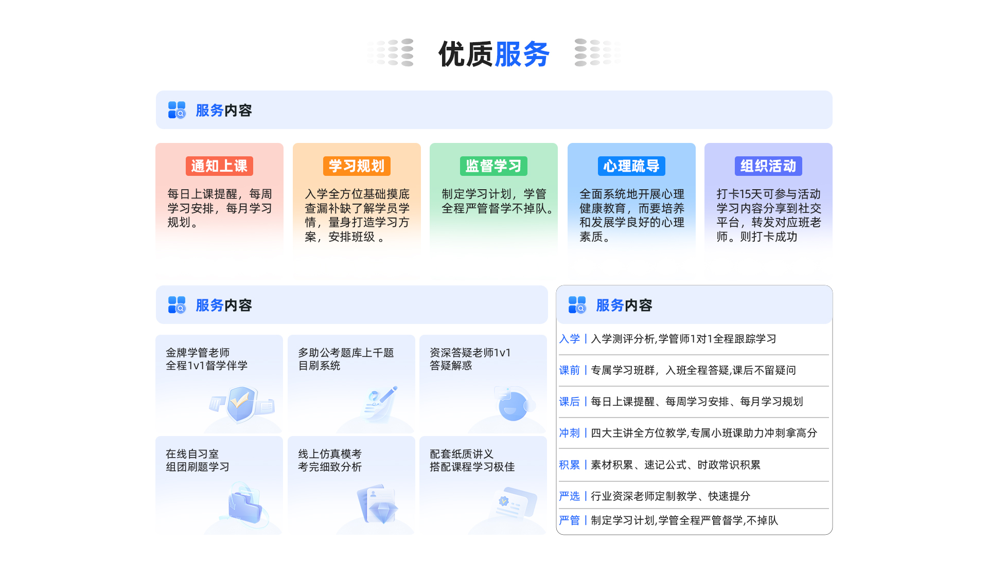Image resolution: width=988 pixels, height=579 pixels.
Task: Click grid icon in right panel 服务内容 header
Action: pyautogui.click(x=577, y=305)
